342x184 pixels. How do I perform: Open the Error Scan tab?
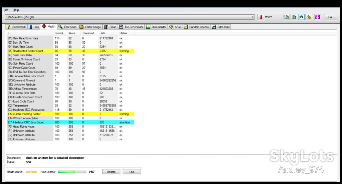point(67,27)
